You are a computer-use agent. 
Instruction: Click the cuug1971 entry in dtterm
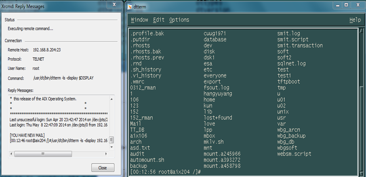pos(215,33)
